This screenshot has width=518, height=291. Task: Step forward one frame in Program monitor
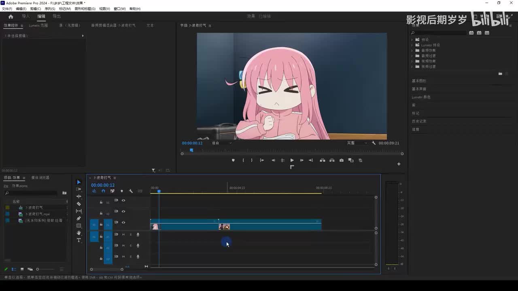[x=301, y=160]
